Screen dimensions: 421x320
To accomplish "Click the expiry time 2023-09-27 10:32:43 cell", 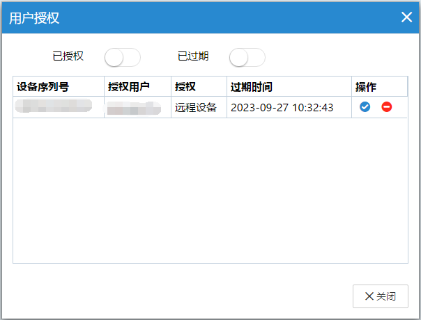I will [282, 108].
